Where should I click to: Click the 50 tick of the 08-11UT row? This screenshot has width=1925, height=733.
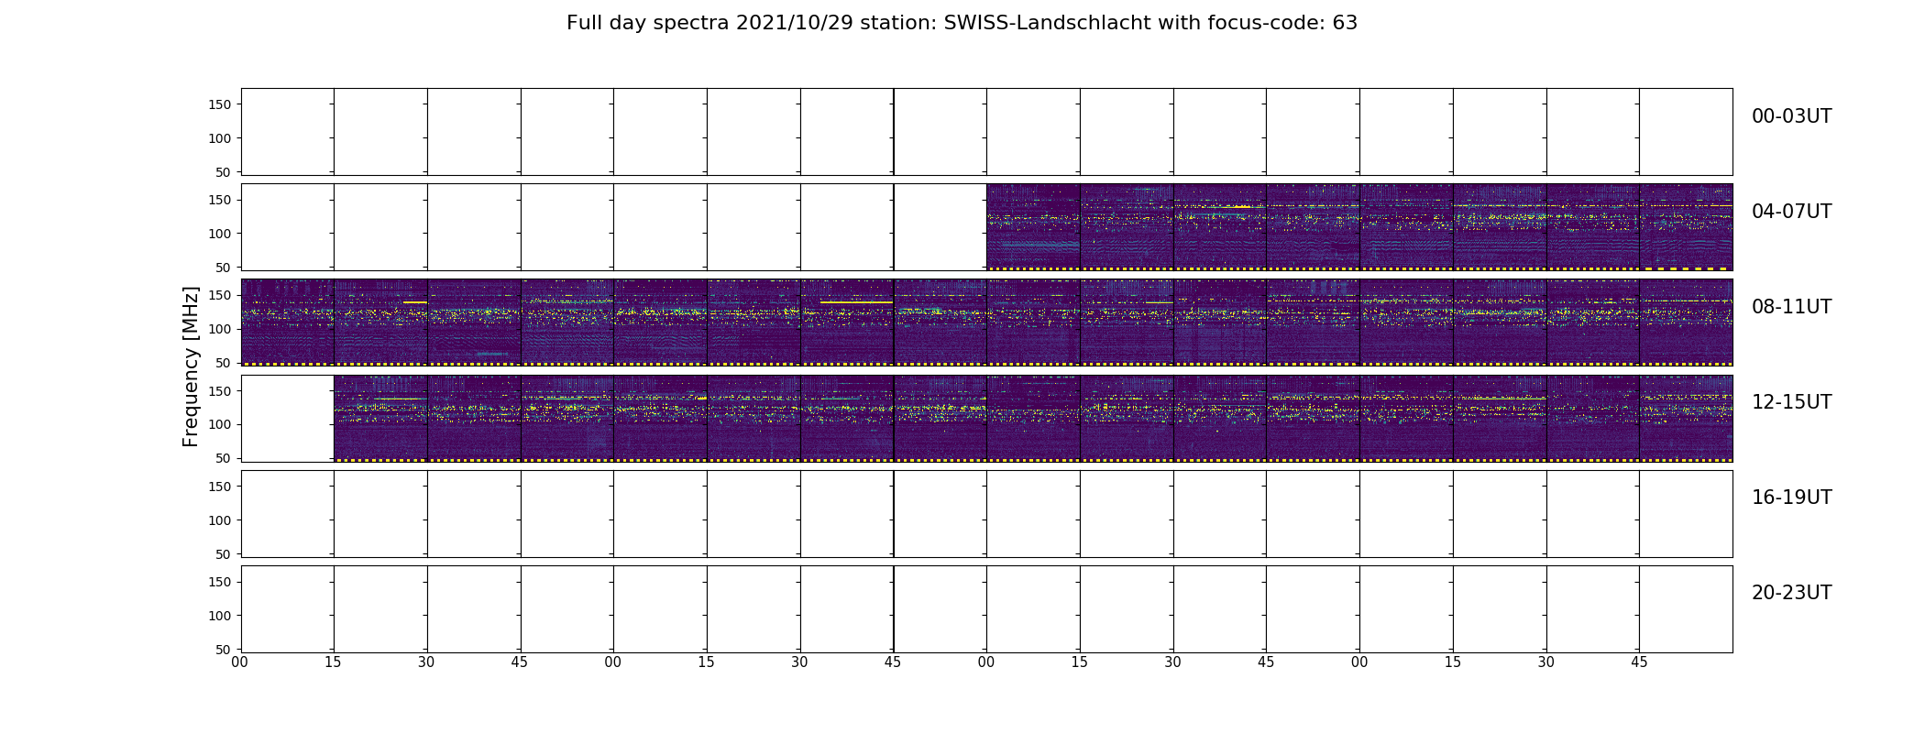point(224,363)
